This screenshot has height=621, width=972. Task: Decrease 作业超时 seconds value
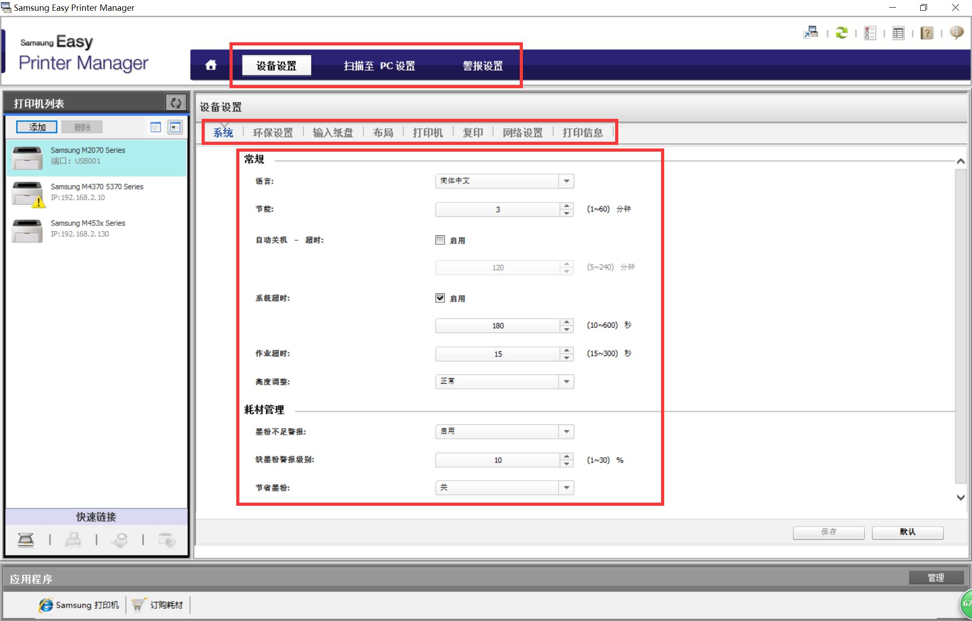click(x=567, y=358)
